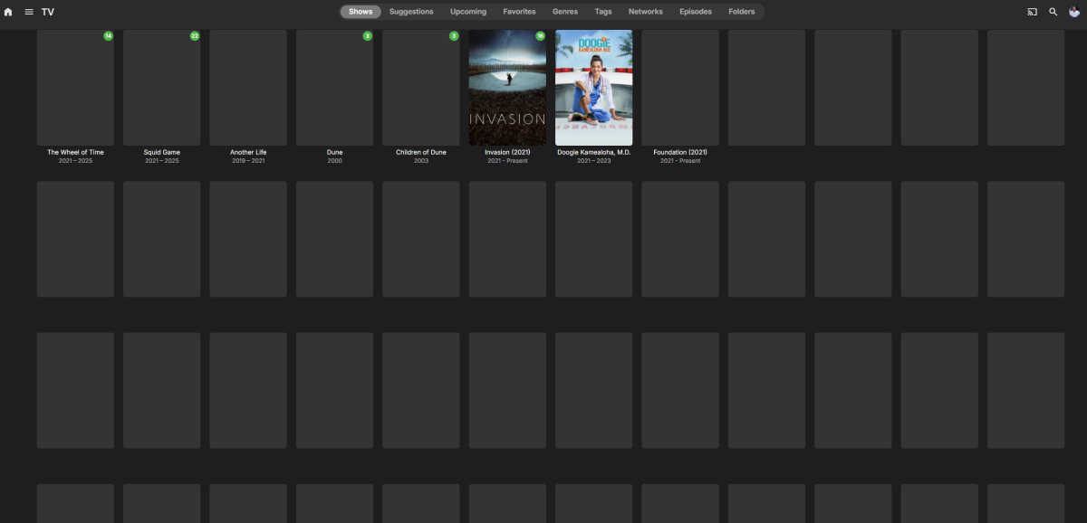Go to the Genres tab
Image resolution: width=1087 pixels, height=523 pixels.
pyautogui.click(x=565, y=12)
